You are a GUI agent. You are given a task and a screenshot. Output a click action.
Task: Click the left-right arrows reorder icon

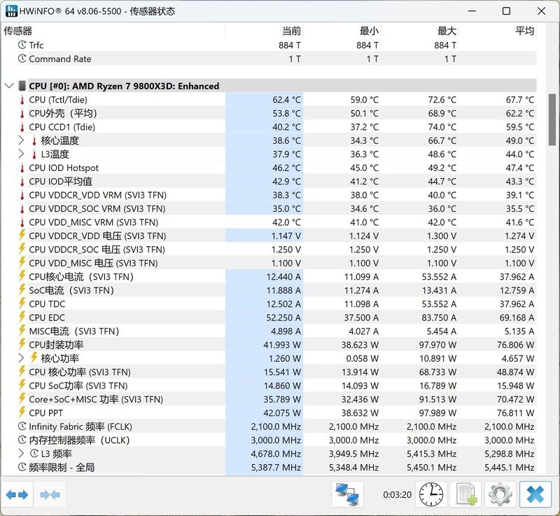[15, 494]
